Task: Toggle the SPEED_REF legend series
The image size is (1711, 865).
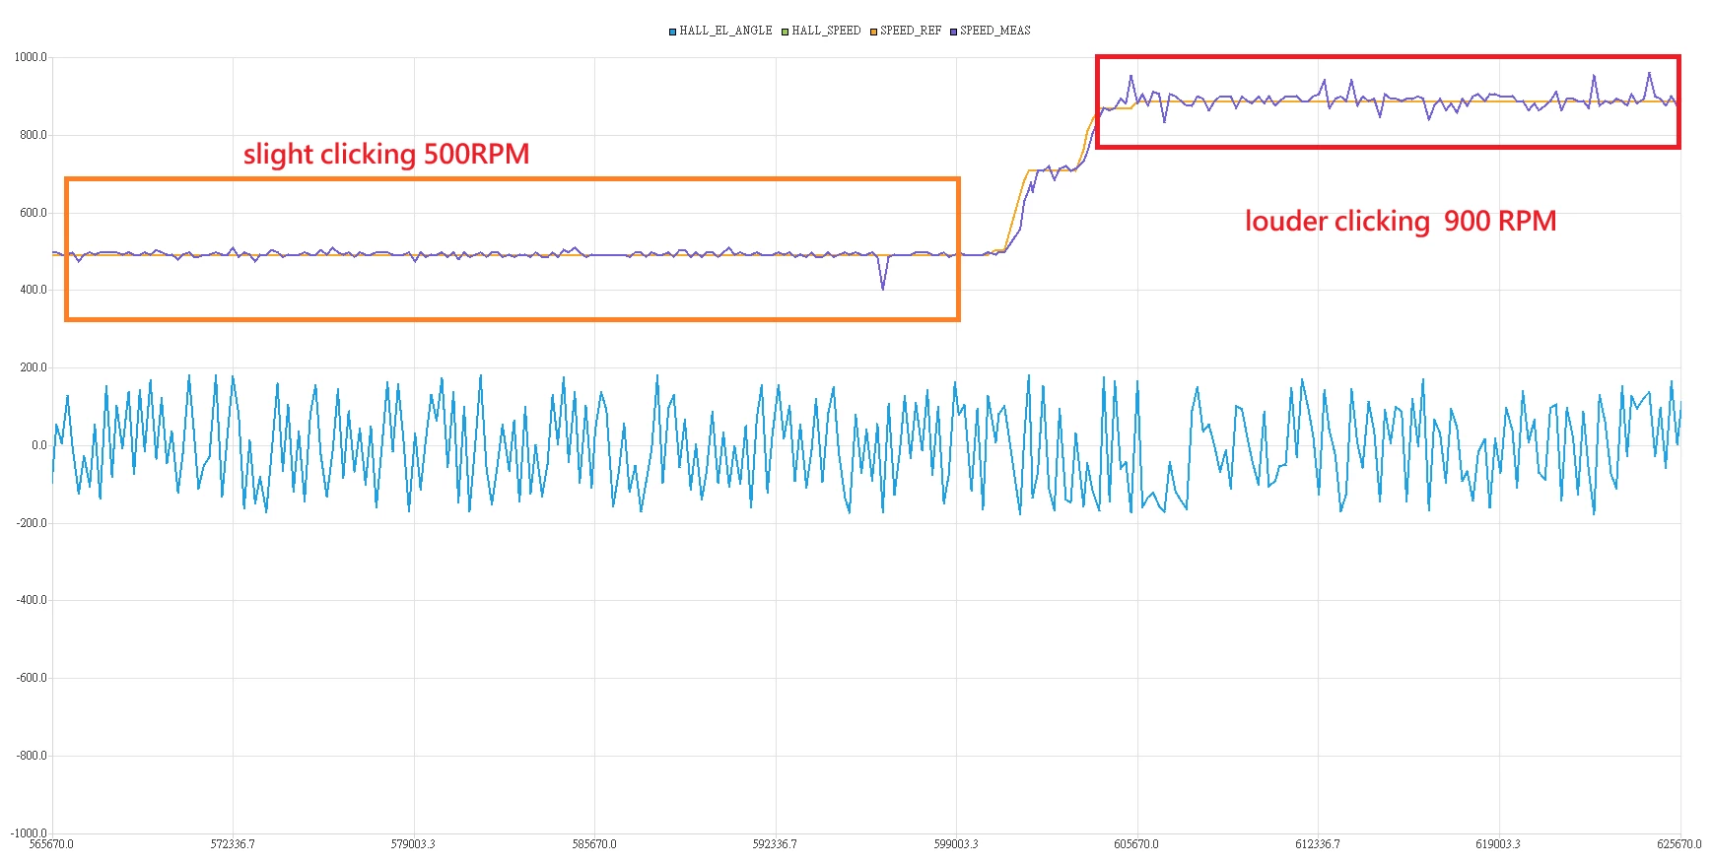Action: [x=906, y=31]
